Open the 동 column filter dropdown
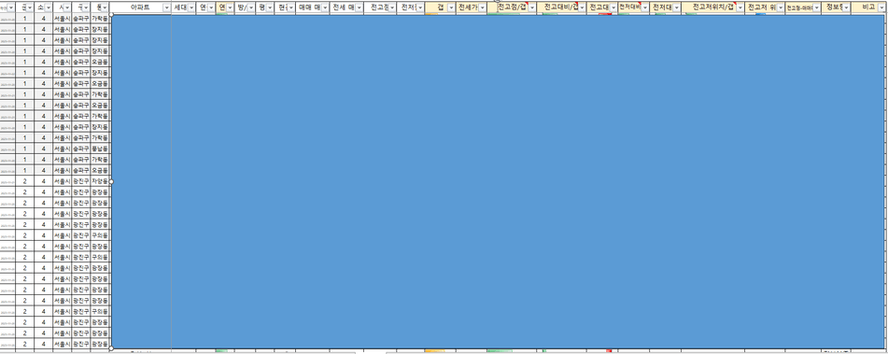Image resolution: width=888 pixels, height=354 pixels. (105, 7)
